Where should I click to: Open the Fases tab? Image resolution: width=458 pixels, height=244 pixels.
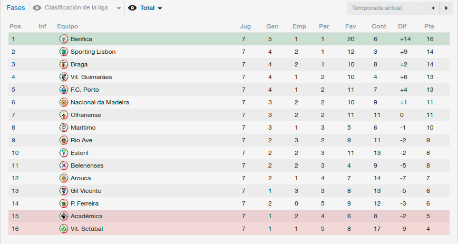coord(16,8)
